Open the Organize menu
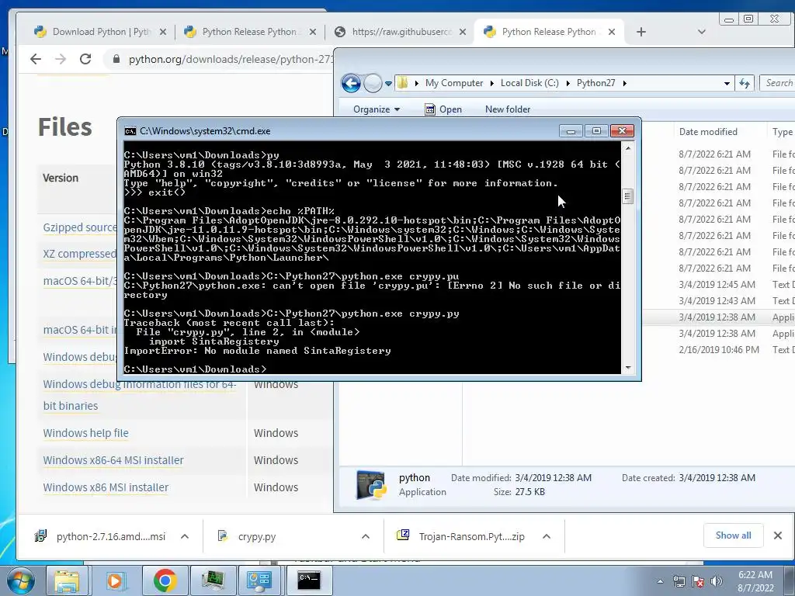 377,109
